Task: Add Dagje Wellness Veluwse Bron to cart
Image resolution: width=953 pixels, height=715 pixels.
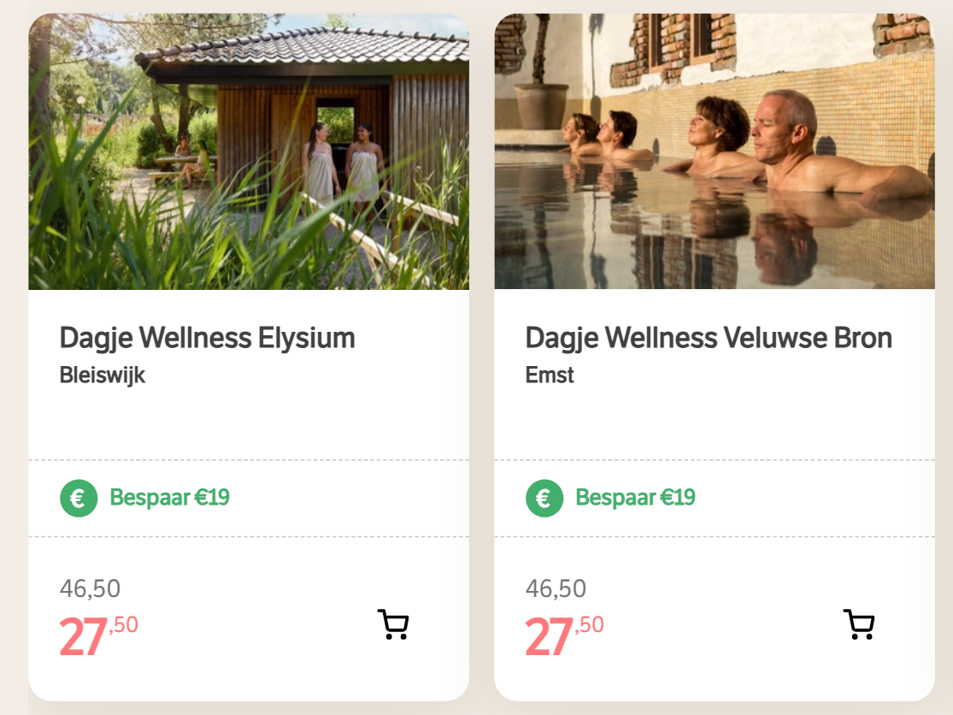Action: pos(858,624)
